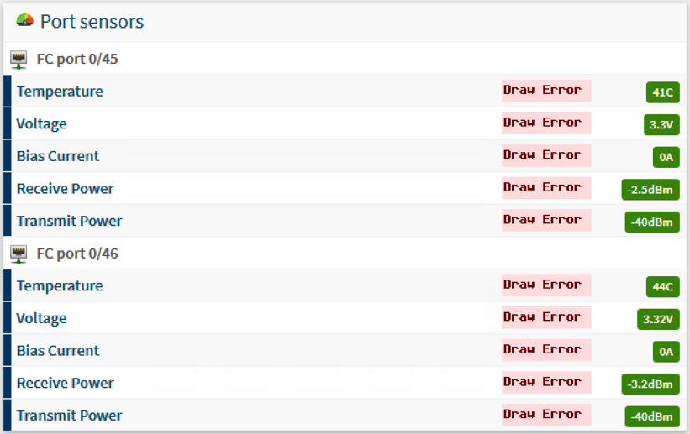This screenshot has width=690, height=434.
Task: Select Bias Current under port 0/45
Action: [x=58, y=156]
